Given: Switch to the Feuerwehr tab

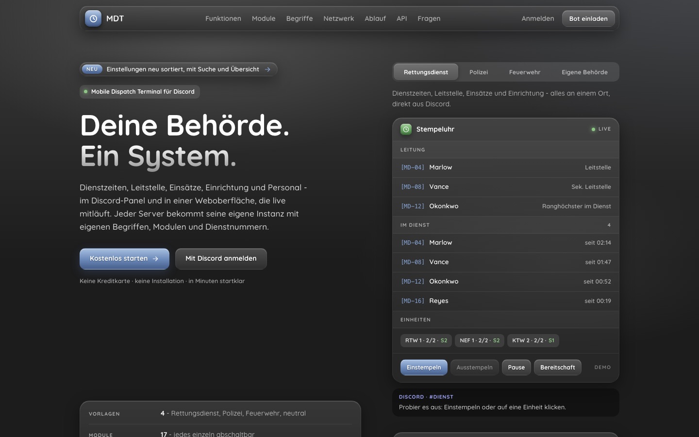Looking at the screenshot, I should point(525,72).
